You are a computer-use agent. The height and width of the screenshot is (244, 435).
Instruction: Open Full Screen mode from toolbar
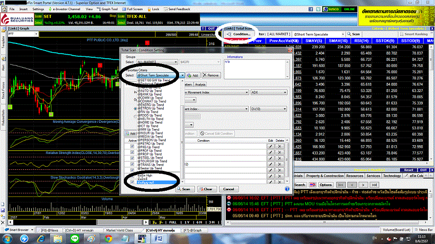pyautogui.click(x=133, y=9)
